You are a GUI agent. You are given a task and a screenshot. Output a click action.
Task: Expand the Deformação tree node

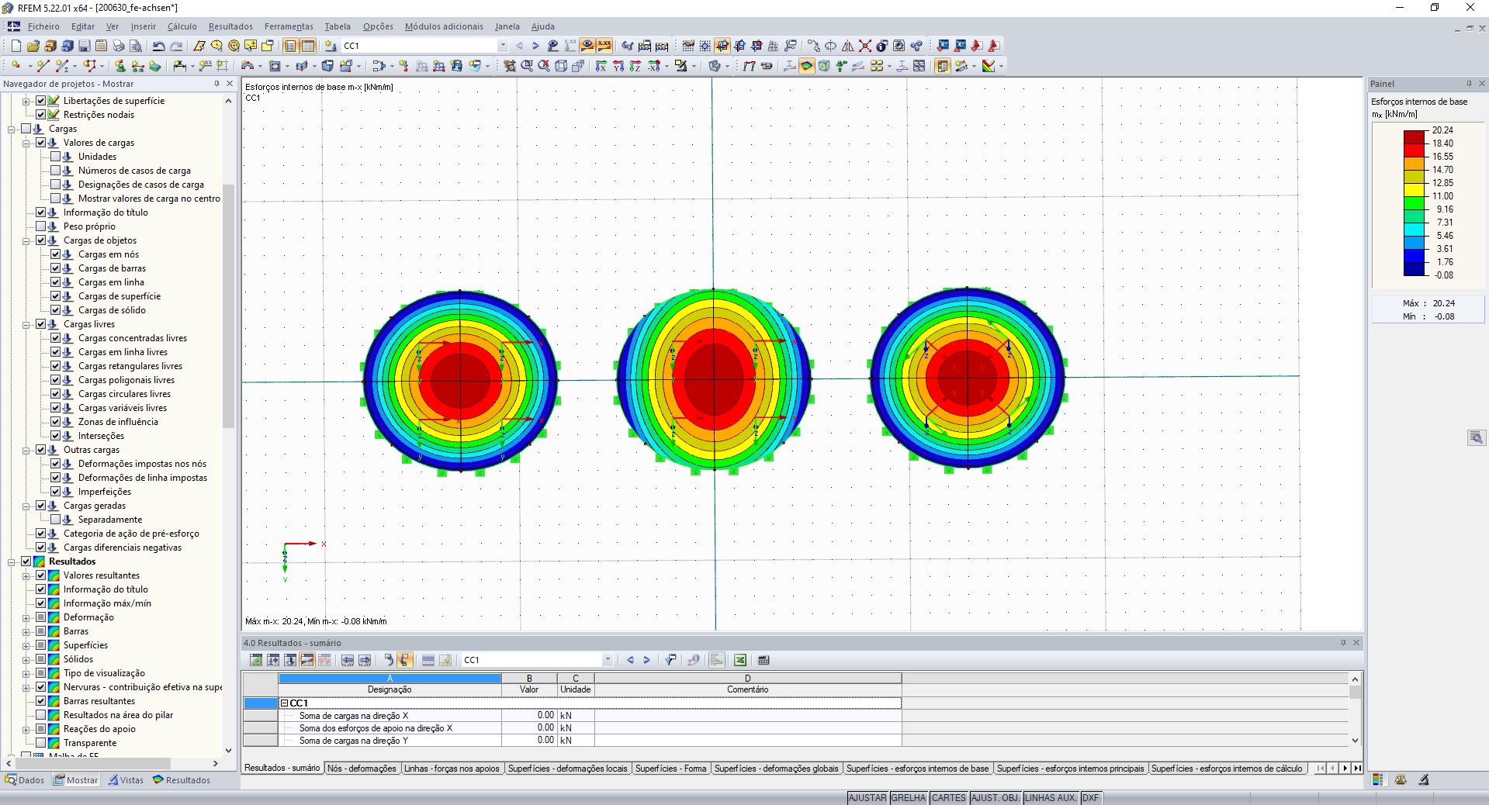tap(26, 617)
